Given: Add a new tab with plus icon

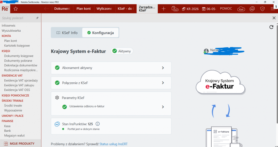Looking at the screenshot, I should click(163, 9).
